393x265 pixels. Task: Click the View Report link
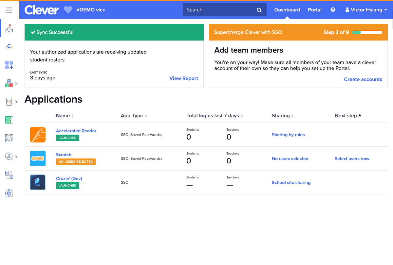point(183,78)
